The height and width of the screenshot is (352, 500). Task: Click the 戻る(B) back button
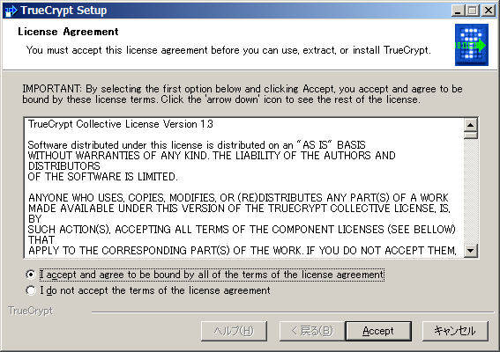point(312,331)
